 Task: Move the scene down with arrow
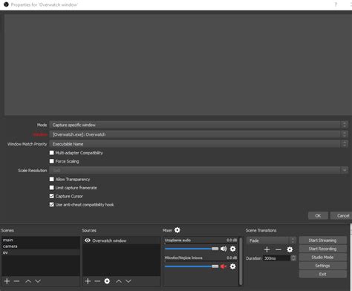tap(38, 281)
